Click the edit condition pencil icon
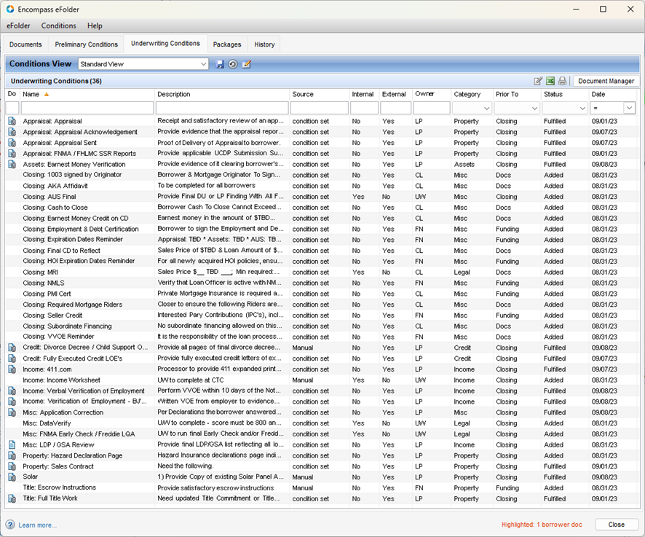The width and height of the screenshot is (645, 537). pos(538,81)
